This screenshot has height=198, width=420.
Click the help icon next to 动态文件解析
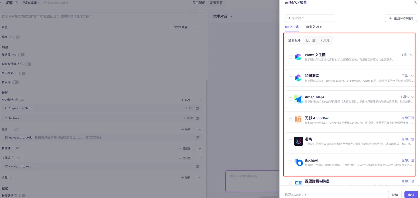pyautogui.click(x=22, y=64)
